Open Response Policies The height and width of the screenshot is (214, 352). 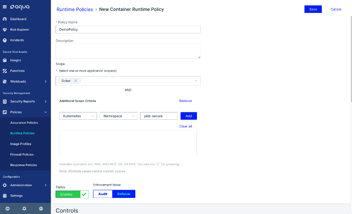pyautogui.click(x=23, y=165)
